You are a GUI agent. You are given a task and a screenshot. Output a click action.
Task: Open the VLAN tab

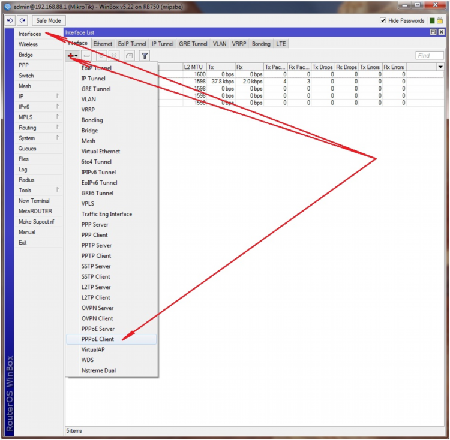(220, 44)
